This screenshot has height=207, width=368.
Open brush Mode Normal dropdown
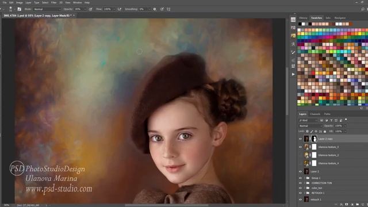pos(47,9)
